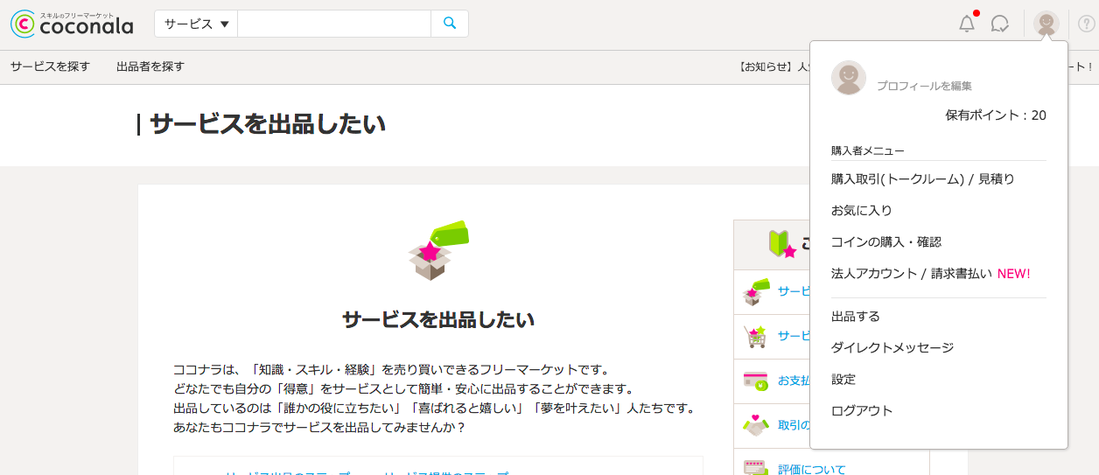Open 設定 from the user menu
Screen dimensions: 1099x475
pos(843,380)
